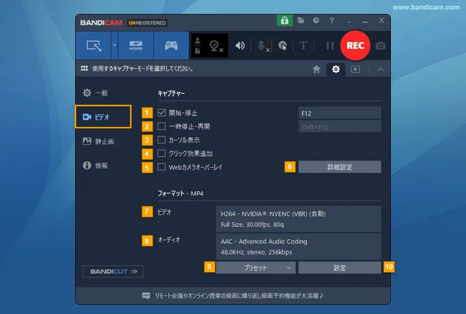Click the キャプチャー section heading
The width and height of the screenshot is (466, 314).
[x=171, y=94]
